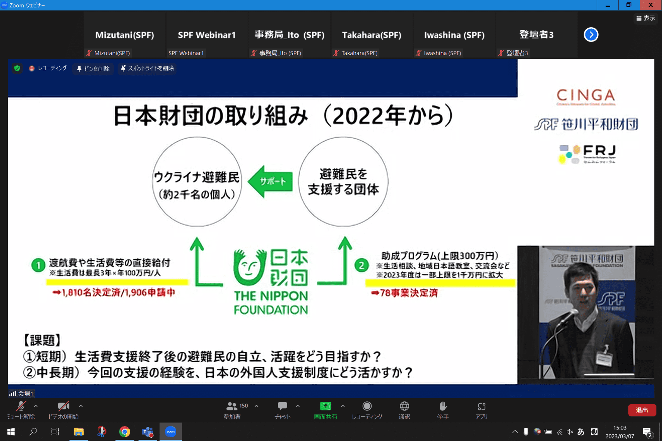662x441 pixels.
Task: Click the tray microphone icon
Action: coord(526,432)
